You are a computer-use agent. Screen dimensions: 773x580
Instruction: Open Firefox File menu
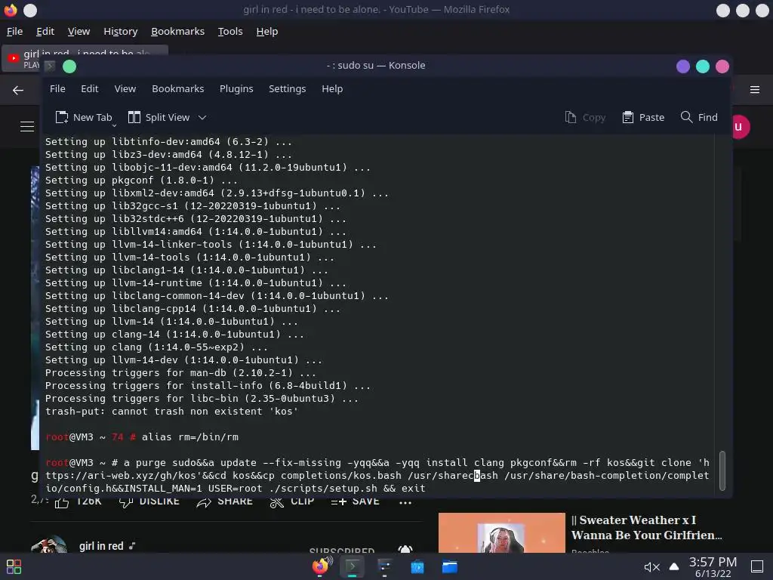14,31
